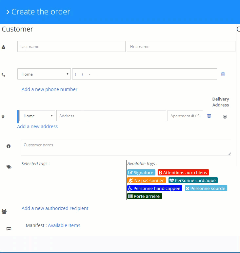The width and height of the screenshot is (240, 253).
Task: Click Add a new address link
Action: click(37, 126)
